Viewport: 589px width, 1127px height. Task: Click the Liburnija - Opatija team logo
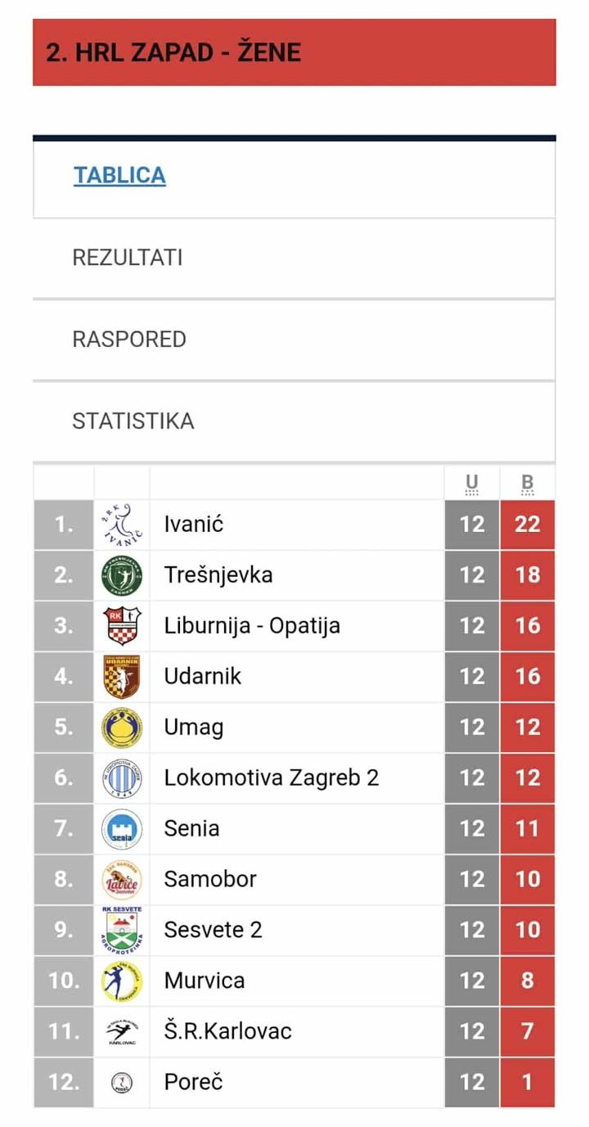pos(122,626)
